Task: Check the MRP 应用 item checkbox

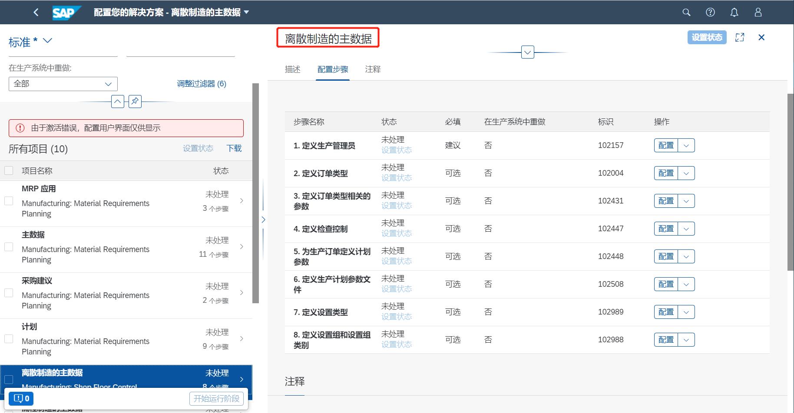Action: pos(9,200)
